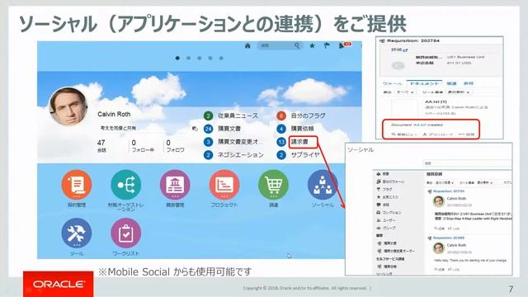Select フラグ in the social sidebar

click(387, 190)
